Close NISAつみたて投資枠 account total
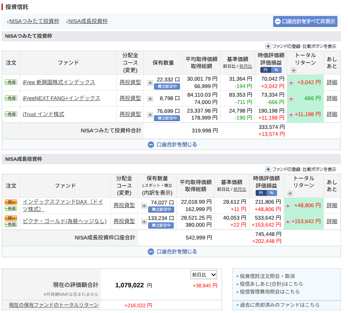The width and height of the screenshot is (348, 313). pos(172,145)
